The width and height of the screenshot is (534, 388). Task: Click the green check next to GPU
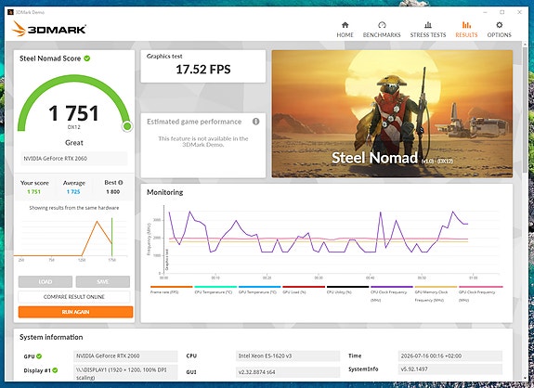click(39, 356)
